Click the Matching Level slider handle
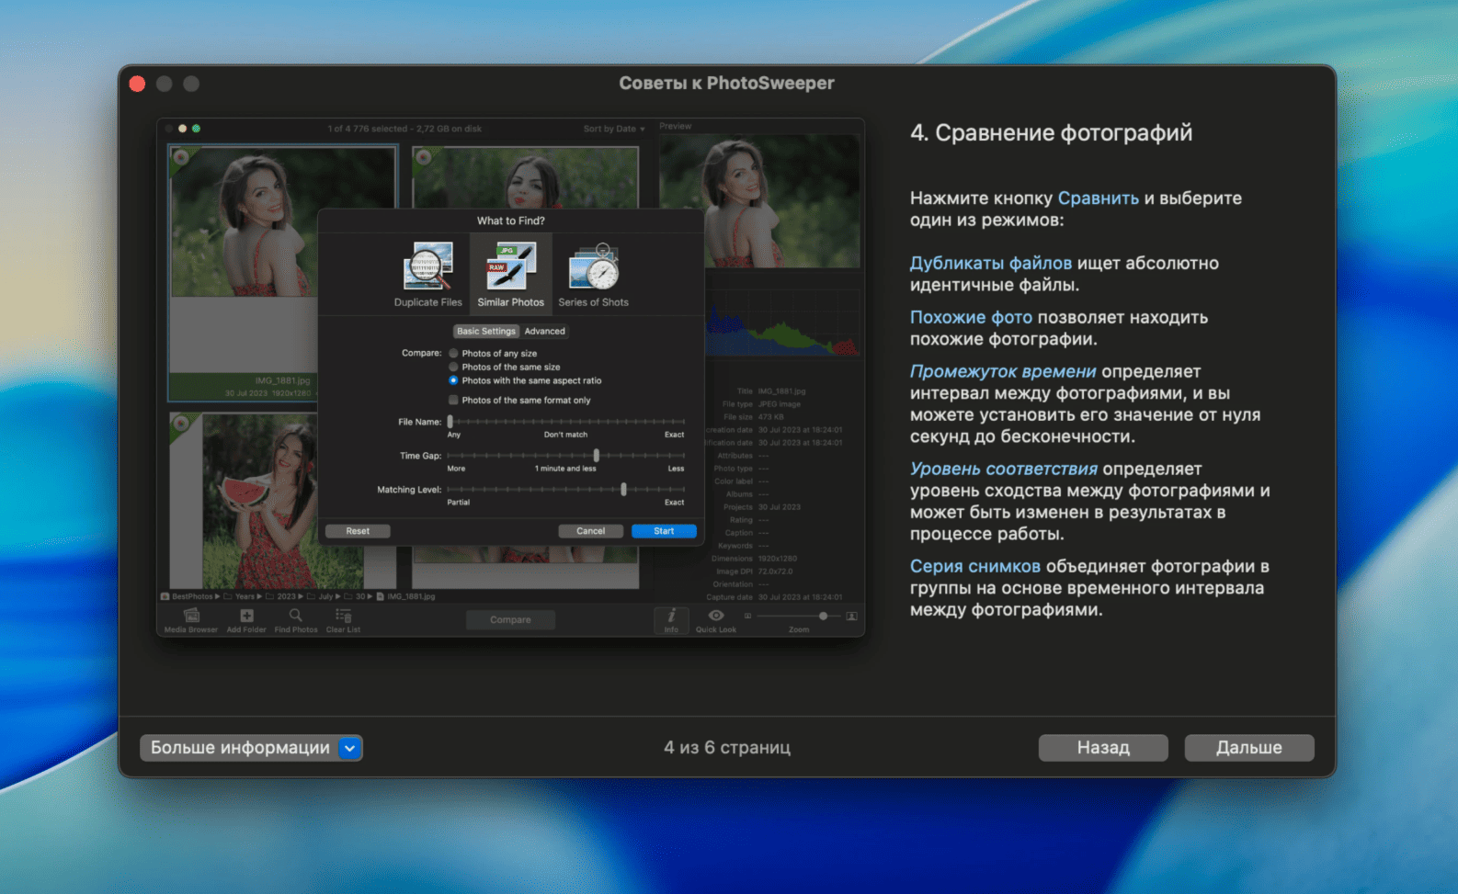The image size is (1458, 894). tap(624, 490)
